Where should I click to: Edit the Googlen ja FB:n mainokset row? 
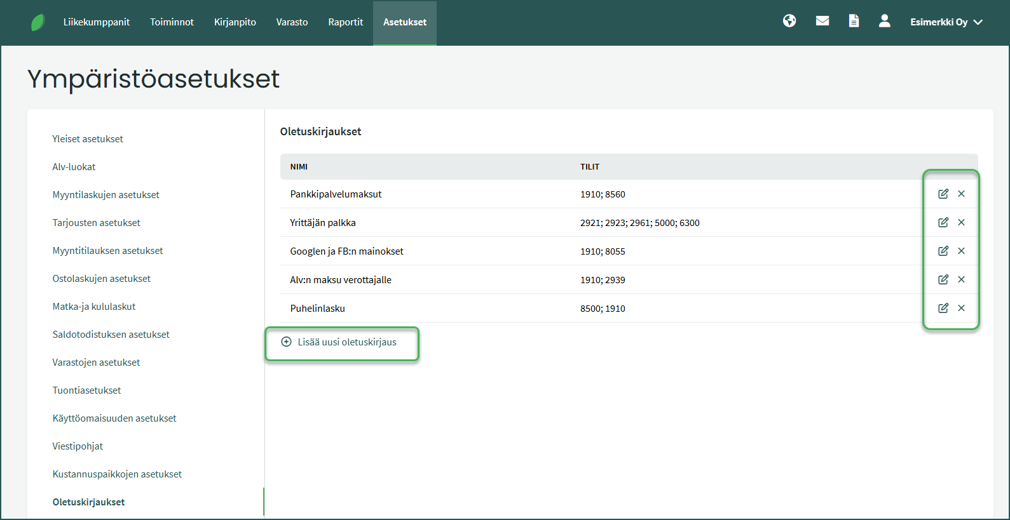(943, 251)
